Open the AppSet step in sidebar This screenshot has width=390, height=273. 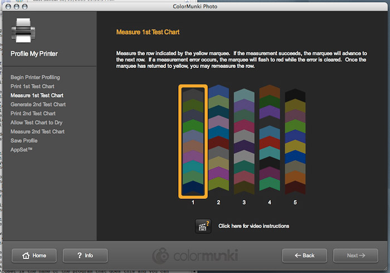click(x=21, y=149)
